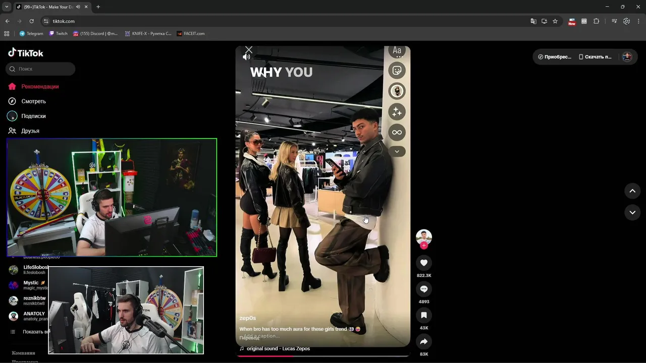Share the video with the arrow icon

tap(424, 341)
